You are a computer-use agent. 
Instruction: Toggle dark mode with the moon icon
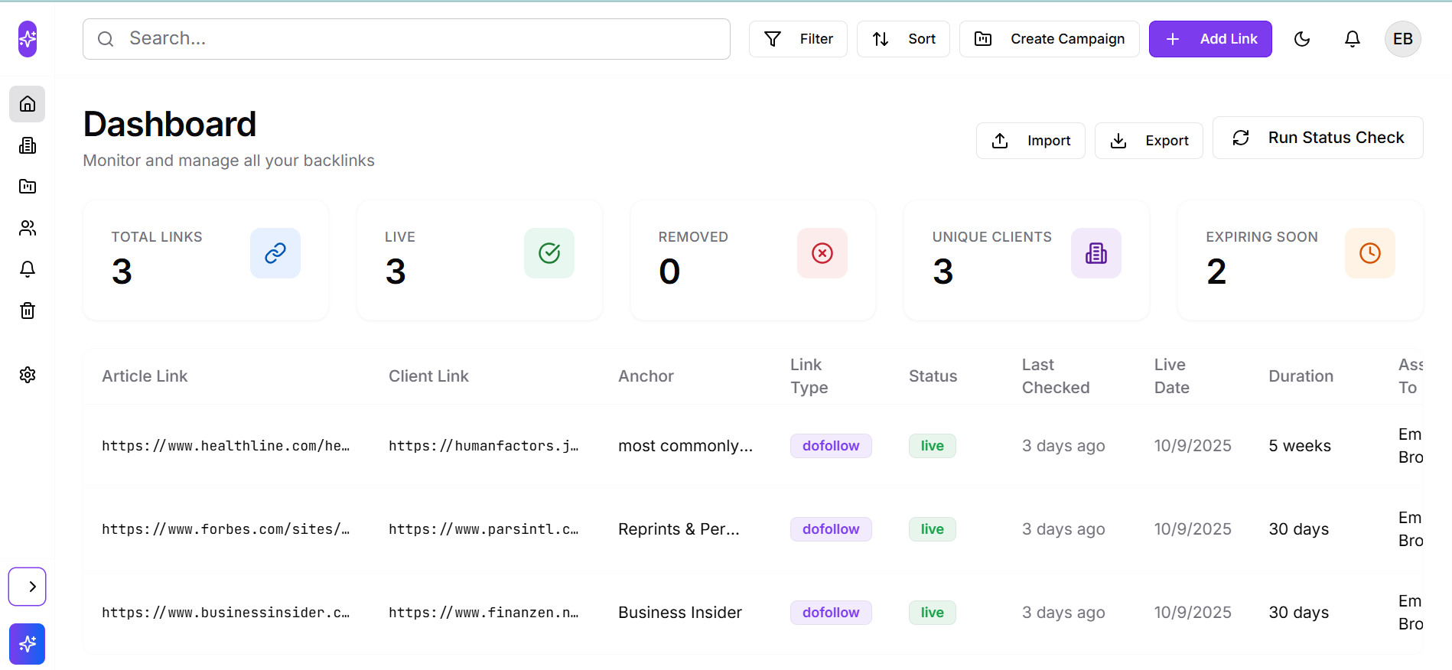1302,39
